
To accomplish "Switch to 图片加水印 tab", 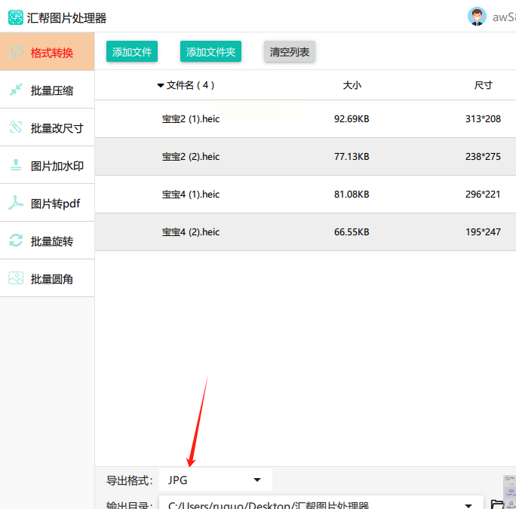I will [48, 165].
